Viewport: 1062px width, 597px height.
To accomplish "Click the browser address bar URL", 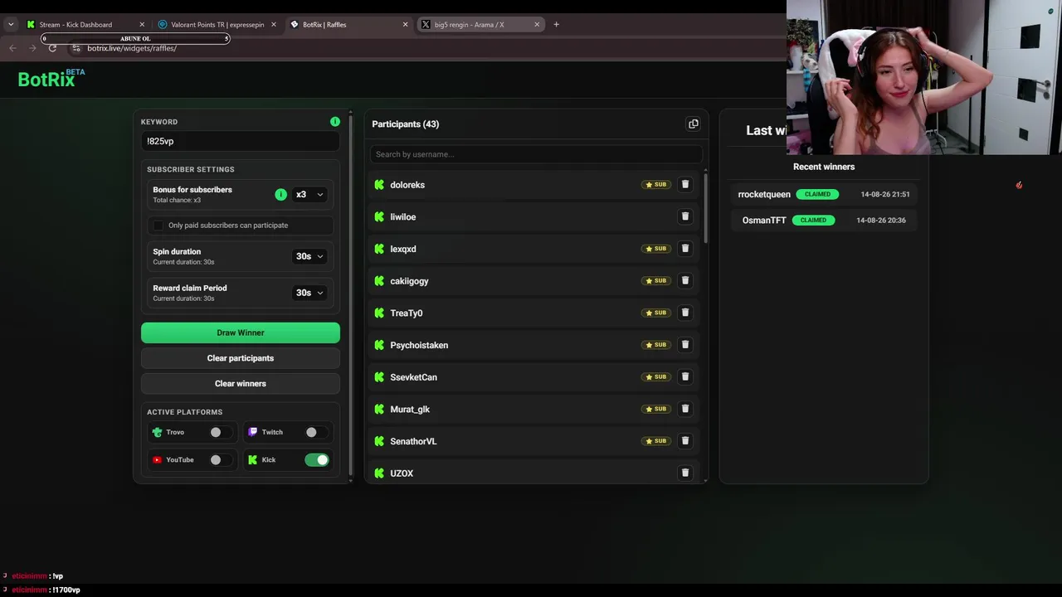I will (132, 48).
